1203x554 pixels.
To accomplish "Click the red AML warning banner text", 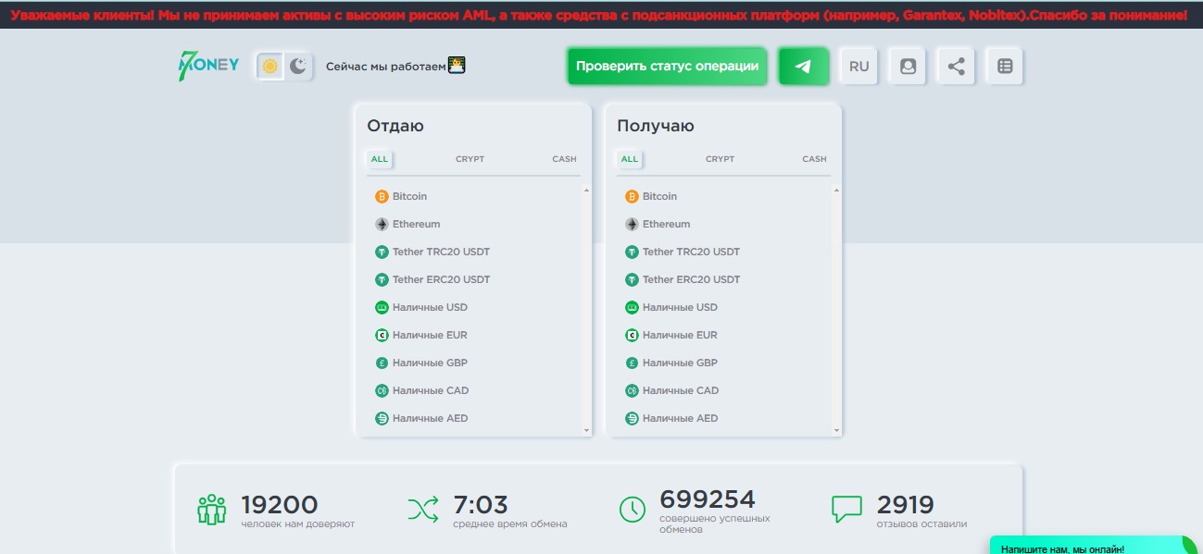I will coord(599,15).
